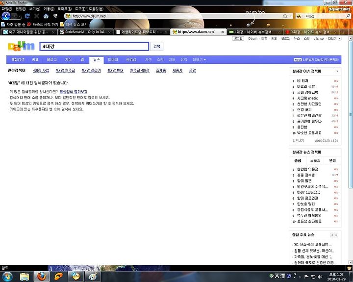
Task: Select 연예 tab in news keywords
Action: click(332, 160)
